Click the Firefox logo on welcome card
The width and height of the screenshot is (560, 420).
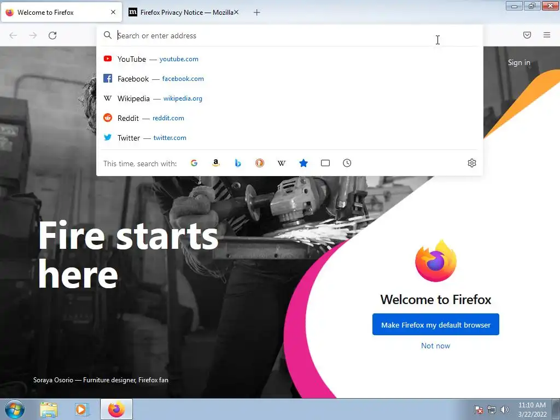436,261
